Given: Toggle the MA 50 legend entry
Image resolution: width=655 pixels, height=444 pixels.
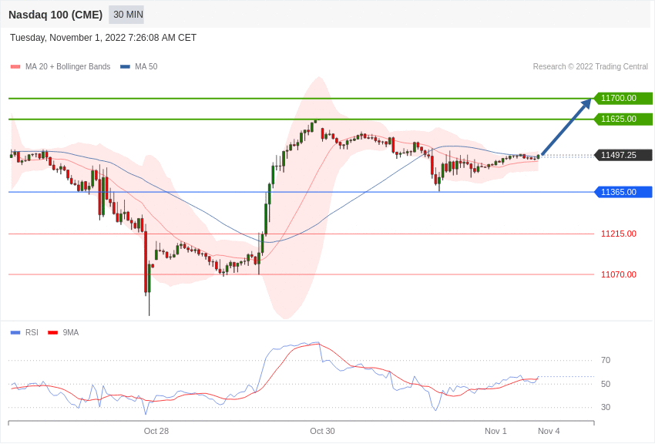Looking at the screenshot, I should tap(139, 66).
